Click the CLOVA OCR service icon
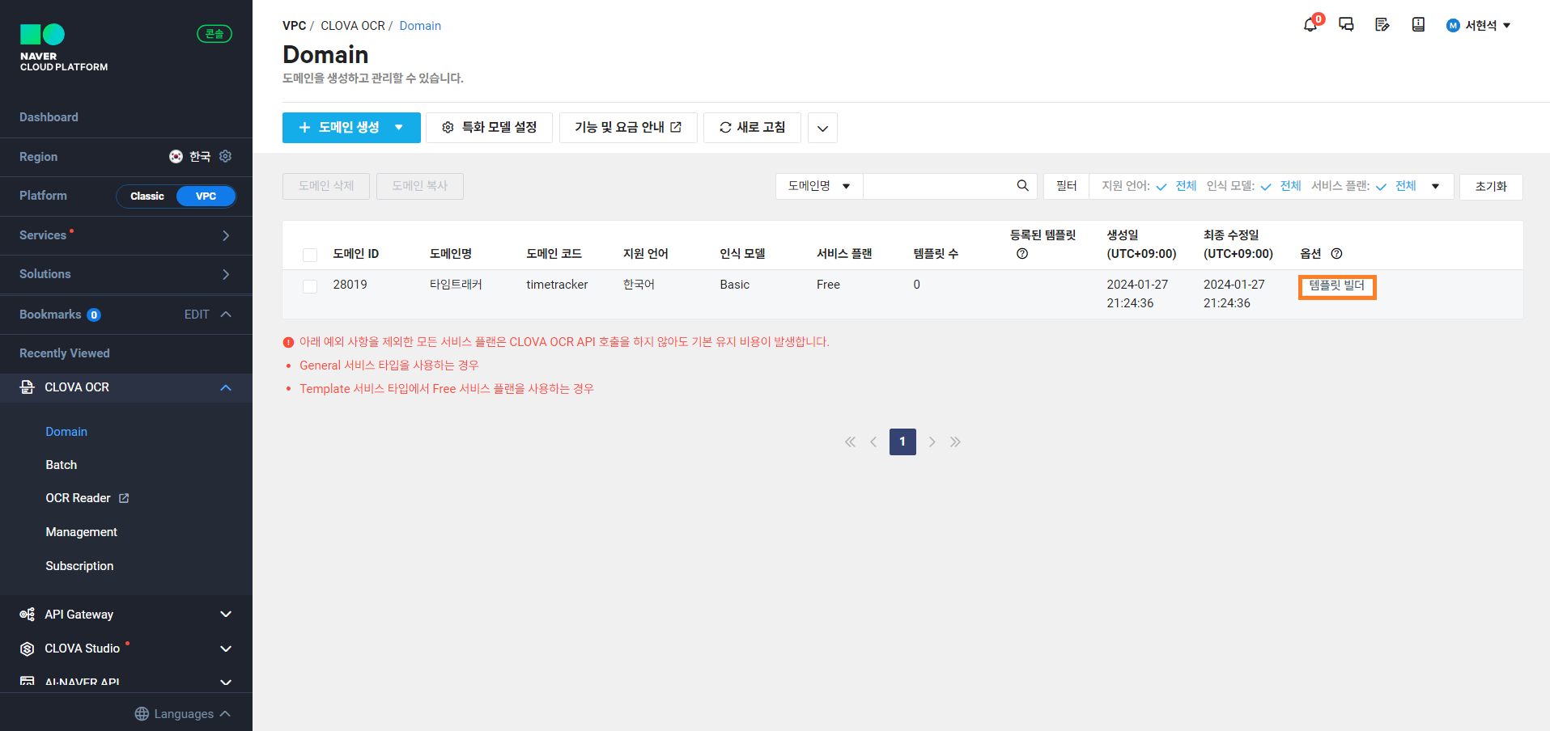The image size is (1550, 731). [x=27, y=387]
